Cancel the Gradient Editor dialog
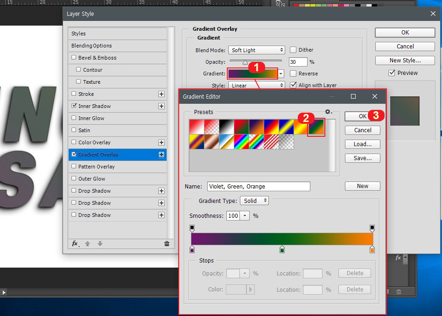Image resolution: width=442 pixels, height=316 pixels. point(363,130)
